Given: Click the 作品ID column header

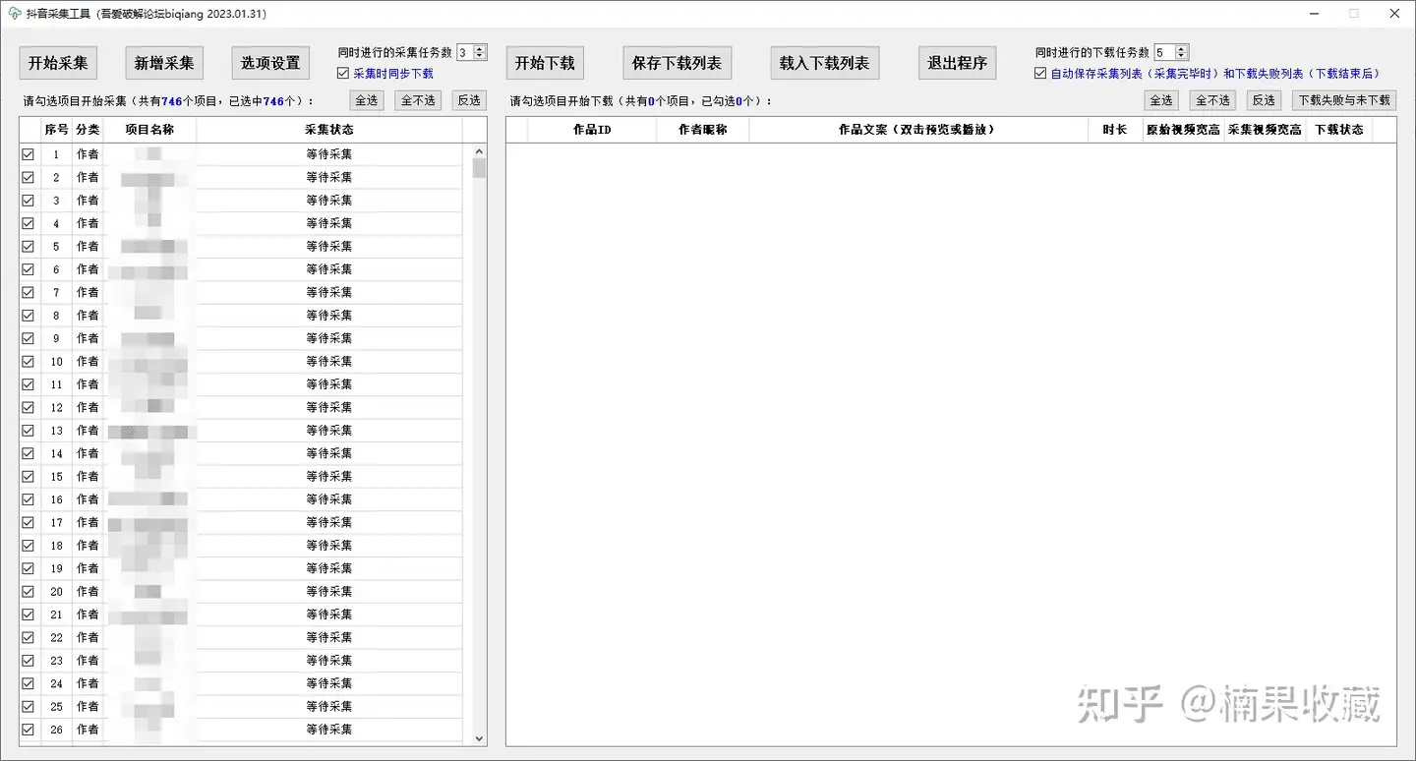Looking at the screenshot, I should (592, 130).
